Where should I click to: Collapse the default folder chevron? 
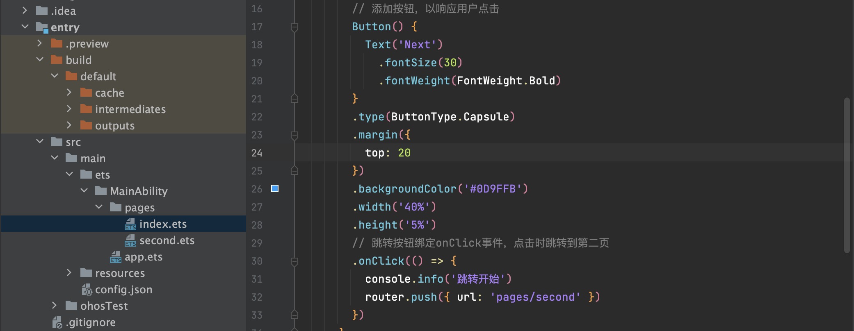[55, 76]
